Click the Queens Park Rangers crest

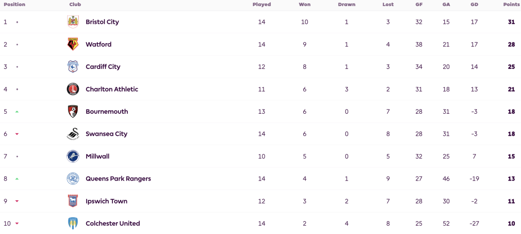coord(73,178)
